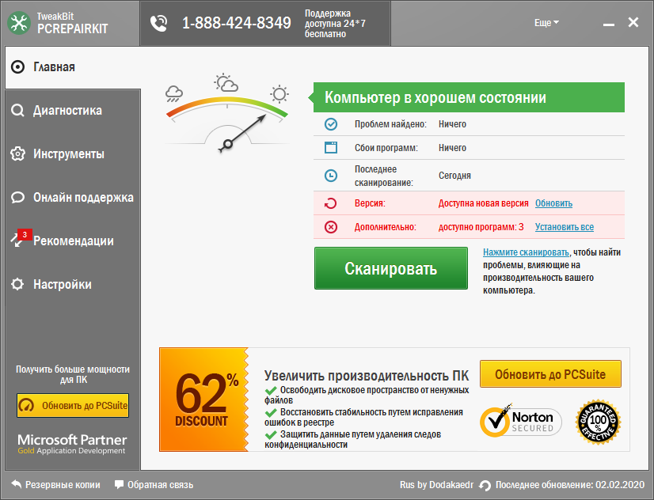This screenshot has height=500, width=654.
Task: Click the red X icon beside Дополнительно
Action: pos(331,227)
